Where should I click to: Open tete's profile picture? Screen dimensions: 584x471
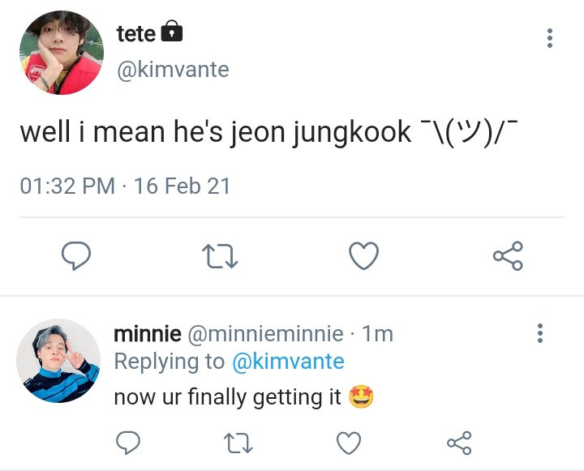pos(62,53)
